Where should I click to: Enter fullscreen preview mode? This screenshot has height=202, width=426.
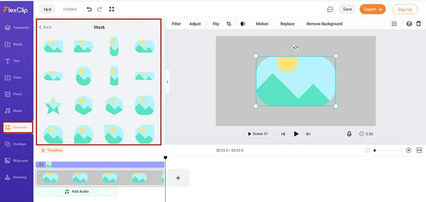(x=111, y=9)
